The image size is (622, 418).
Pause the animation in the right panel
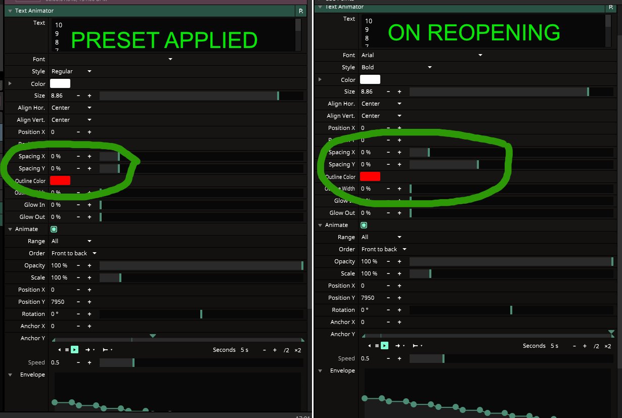377,346
